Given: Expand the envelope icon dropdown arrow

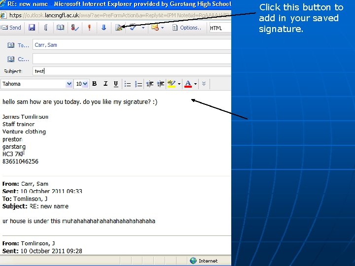Looking at the screenshot, I should pyautogui.click(x=162, y=28).
